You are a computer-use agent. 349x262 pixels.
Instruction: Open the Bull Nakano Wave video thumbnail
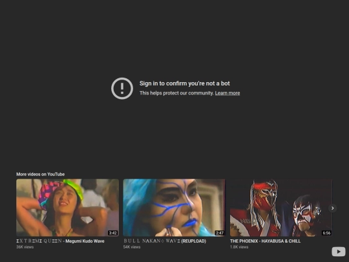tap(174, 208)
